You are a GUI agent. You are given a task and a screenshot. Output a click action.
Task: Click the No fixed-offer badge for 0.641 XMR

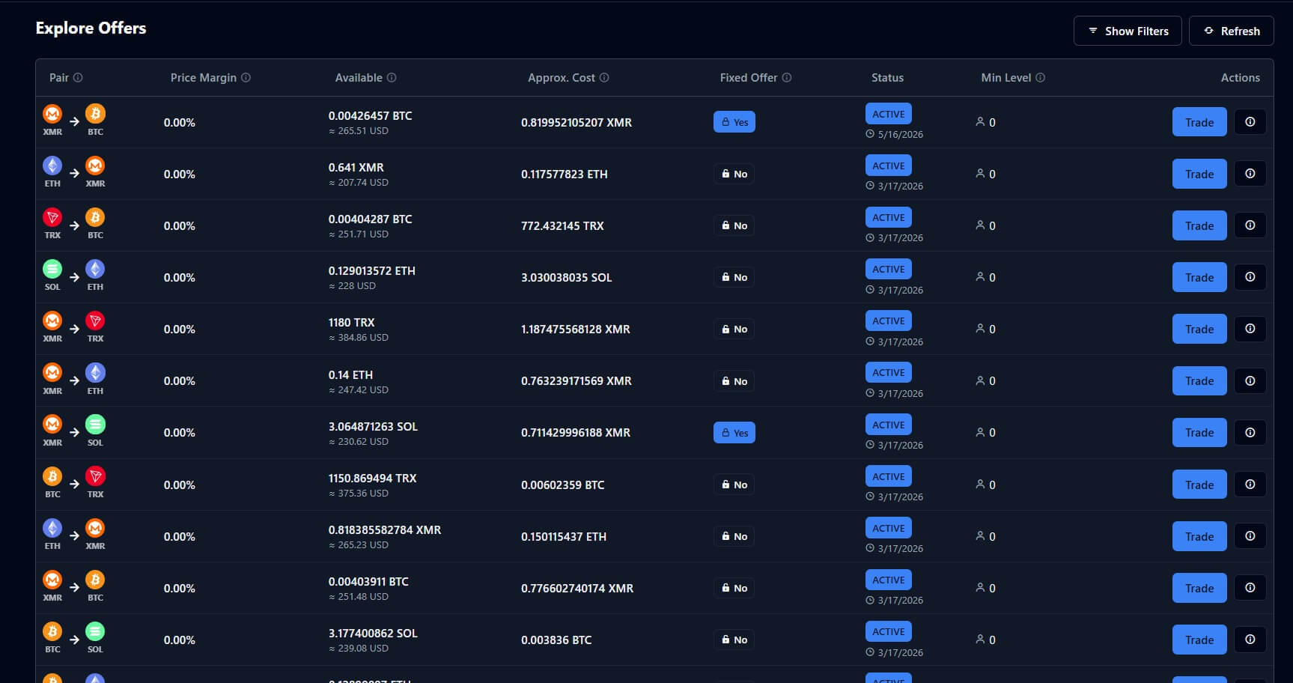tap(734, 174)
